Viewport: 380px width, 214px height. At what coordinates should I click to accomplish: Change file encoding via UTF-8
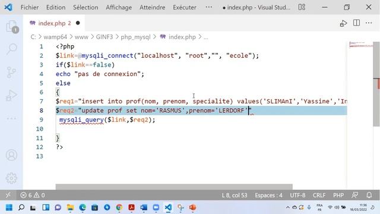297,196
